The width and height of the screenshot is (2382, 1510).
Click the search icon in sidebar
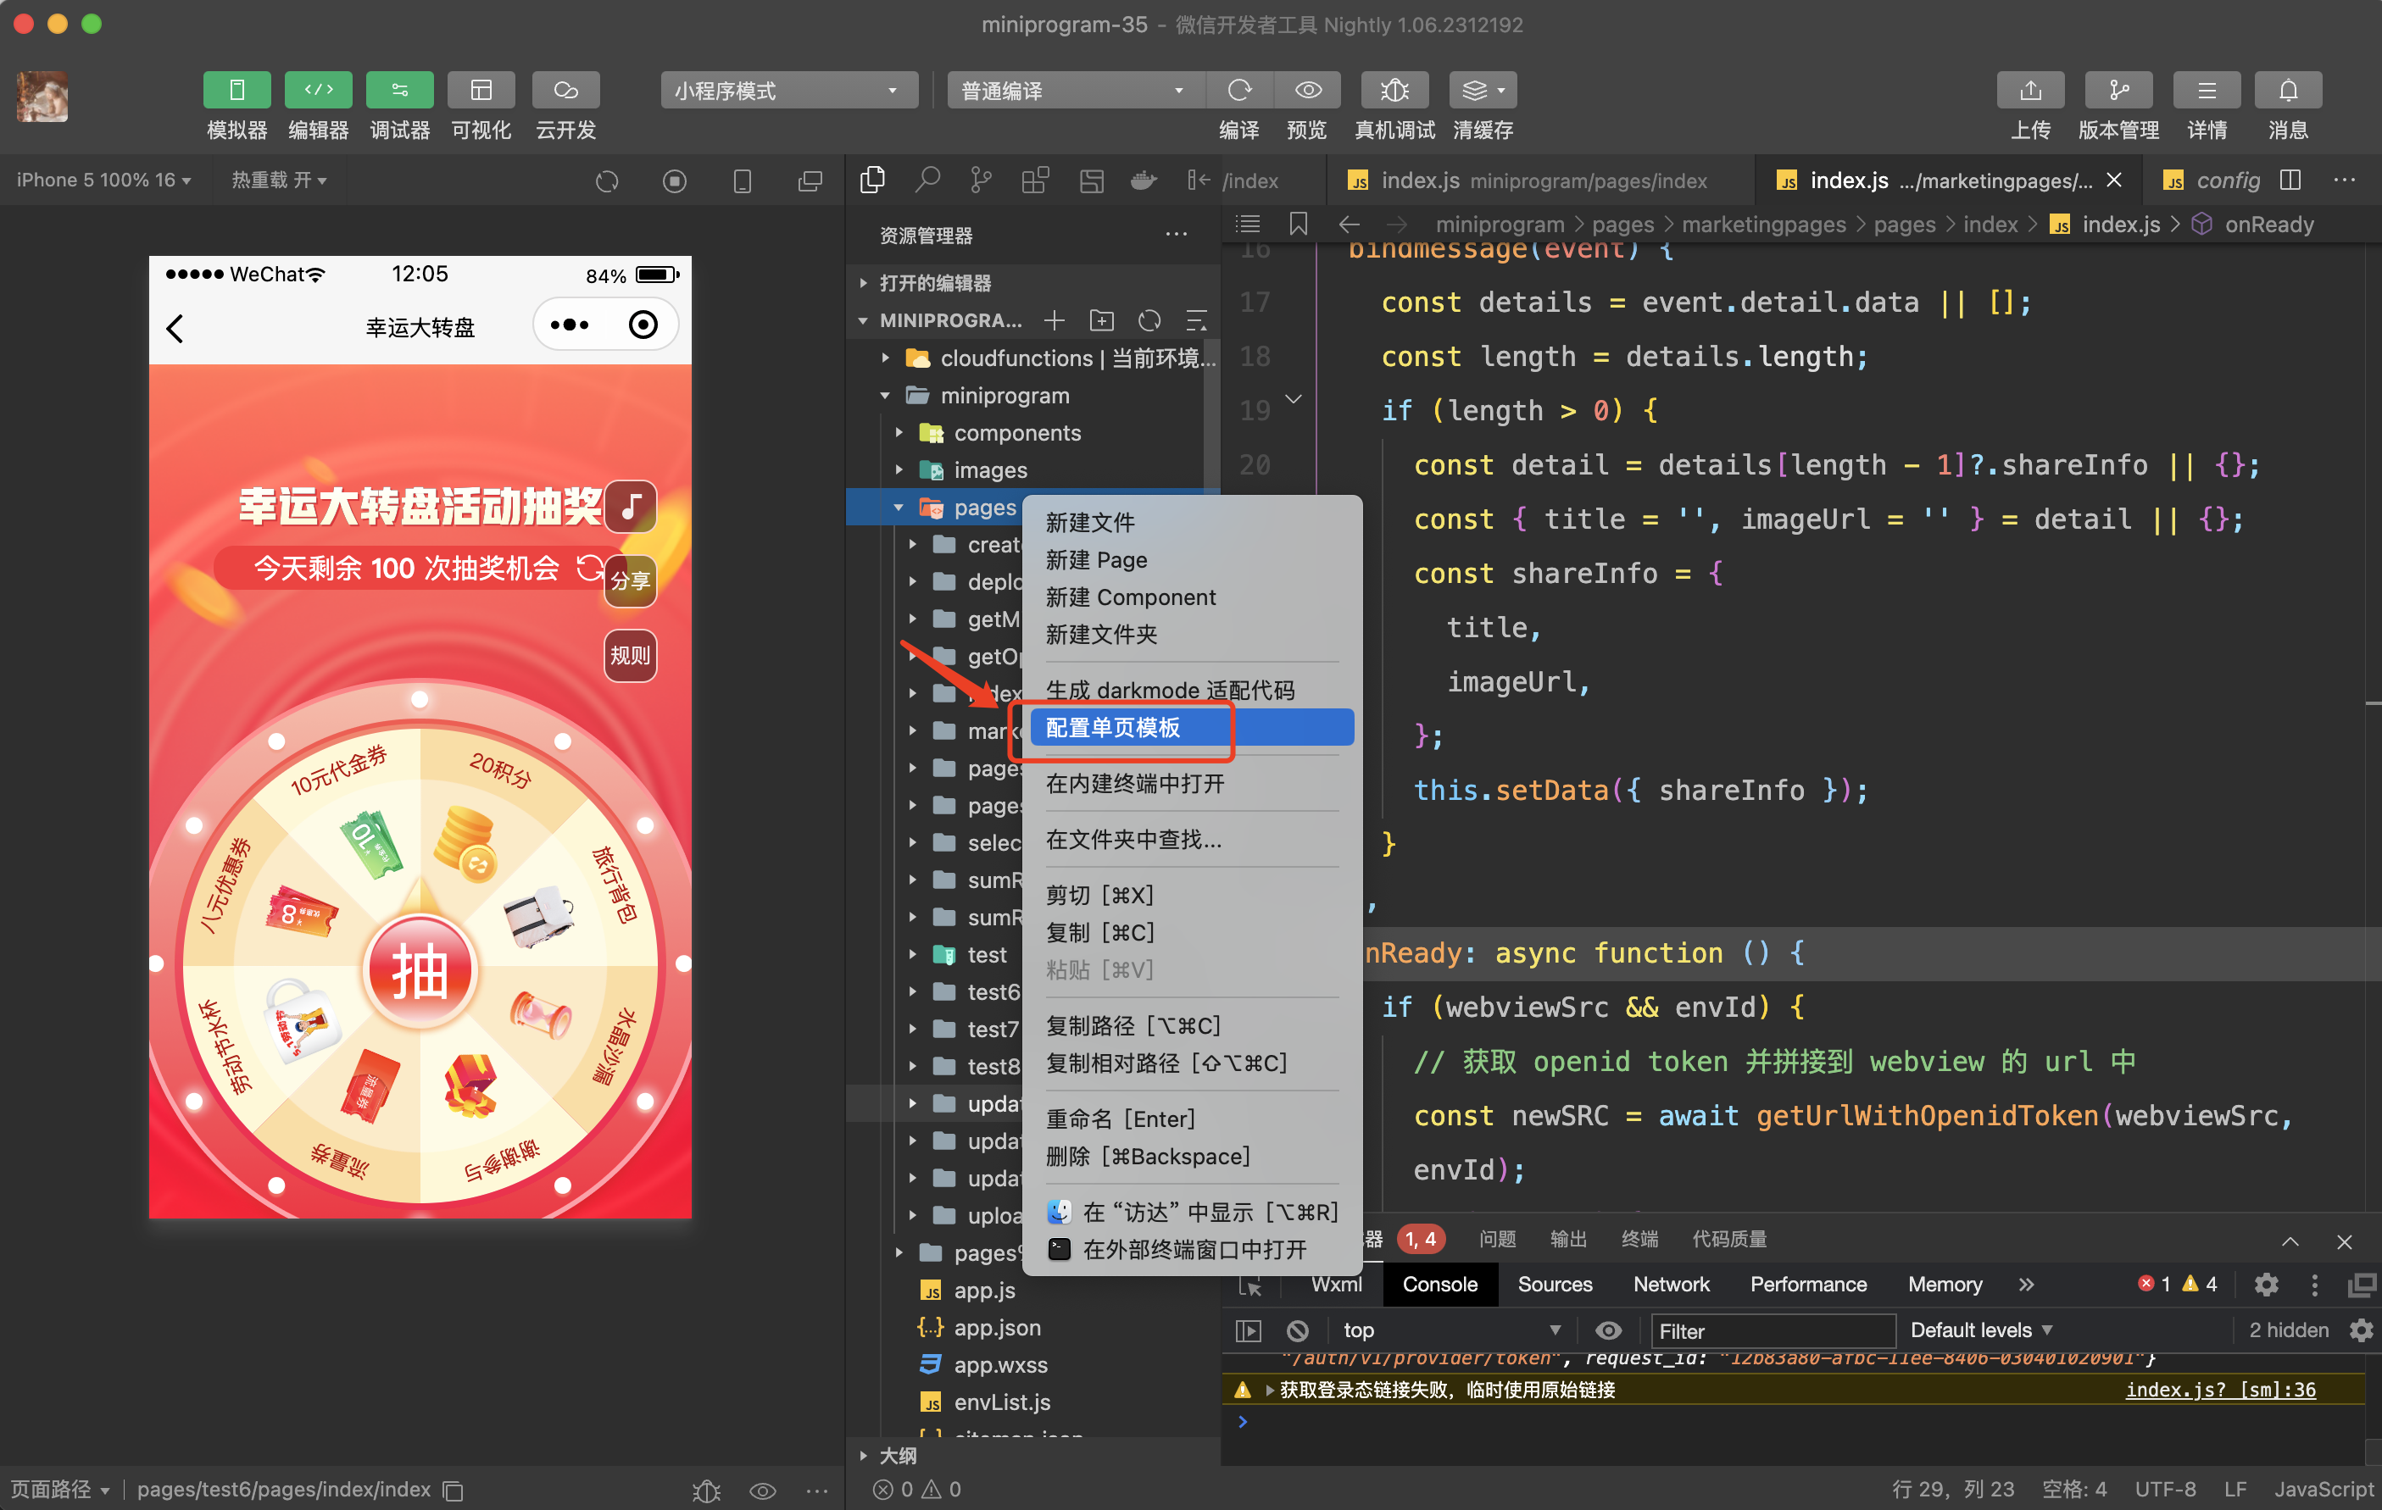pos(927,180)
